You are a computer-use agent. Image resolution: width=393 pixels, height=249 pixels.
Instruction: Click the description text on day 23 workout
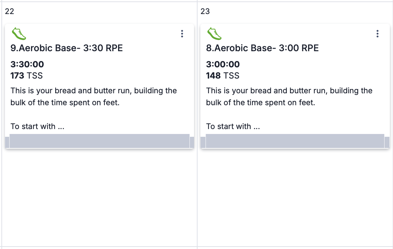coord(289,96)
